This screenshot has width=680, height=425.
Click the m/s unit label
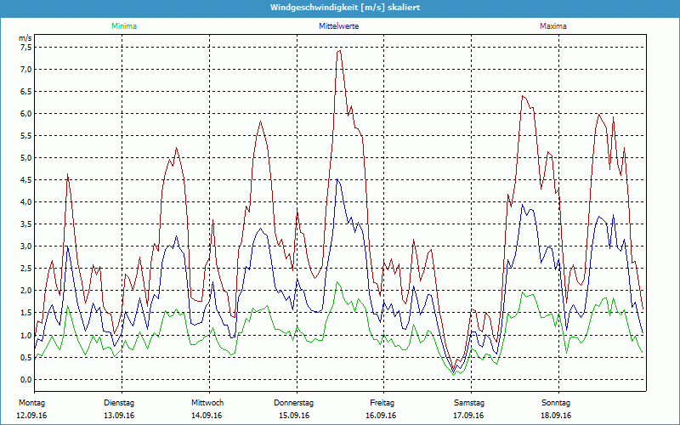[25, 38]
